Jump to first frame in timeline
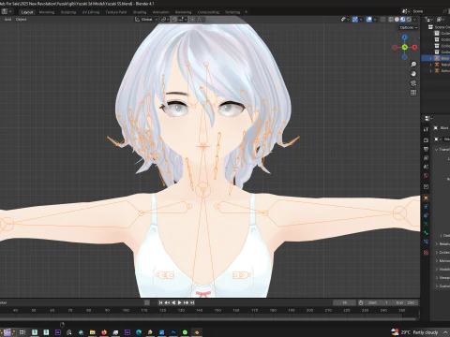The image size is (450, 337). click(160, 302)
